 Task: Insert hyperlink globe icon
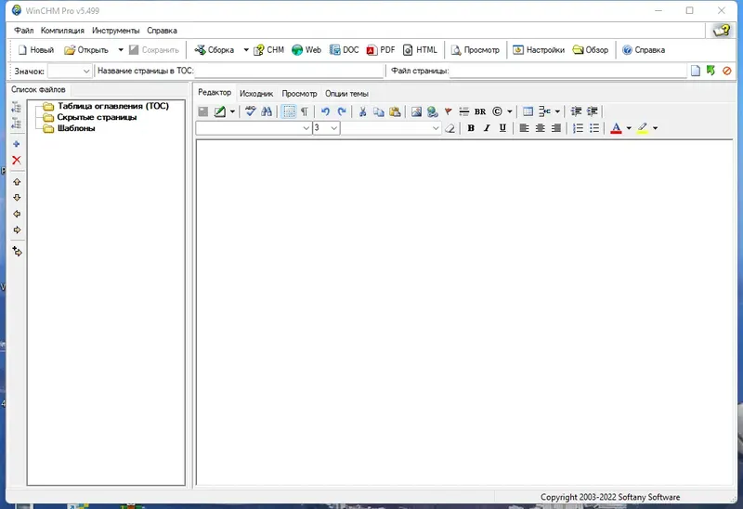pos(432,111)
